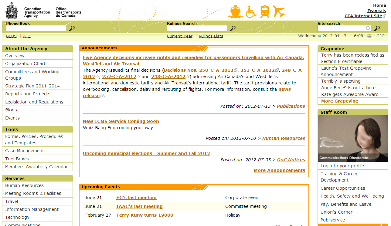The image size is (391, 226).
Task: Click More Grapevine link
Action: pyautogui.click(x=340, y=101)
